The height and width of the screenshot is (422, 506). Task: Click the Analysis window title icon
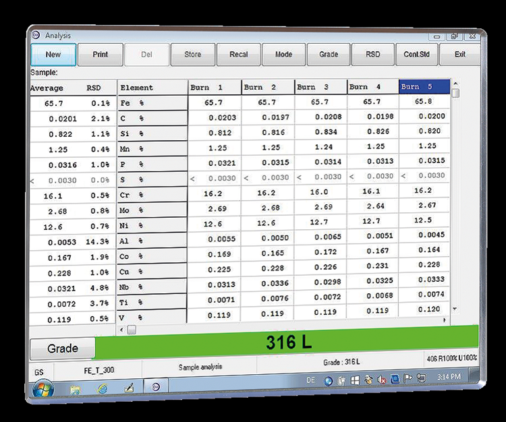point(36,35)
